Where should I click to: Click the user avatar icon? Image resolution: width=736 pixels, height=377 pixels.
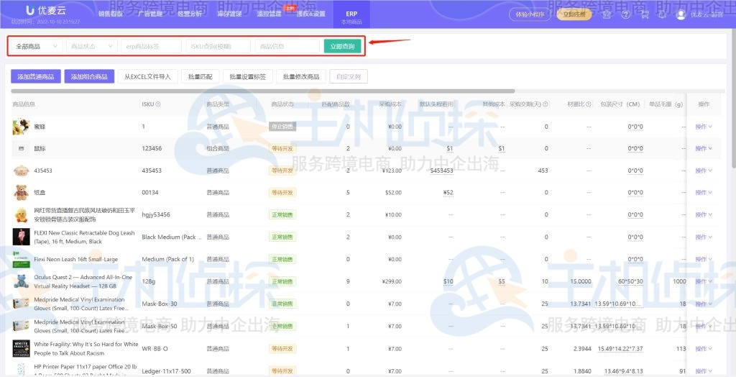tap(681, 14)
